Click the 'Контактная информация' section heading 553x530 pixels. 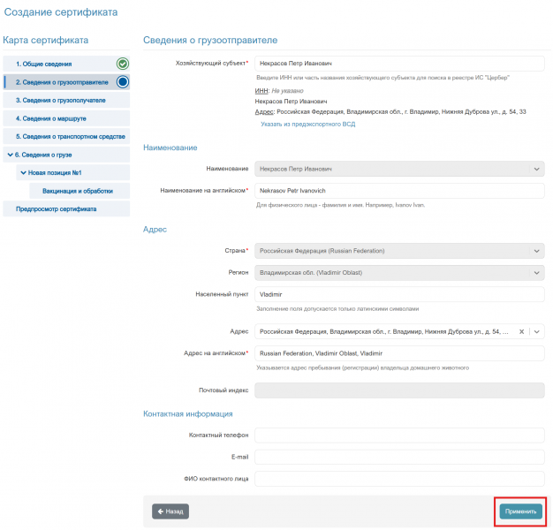188,414
